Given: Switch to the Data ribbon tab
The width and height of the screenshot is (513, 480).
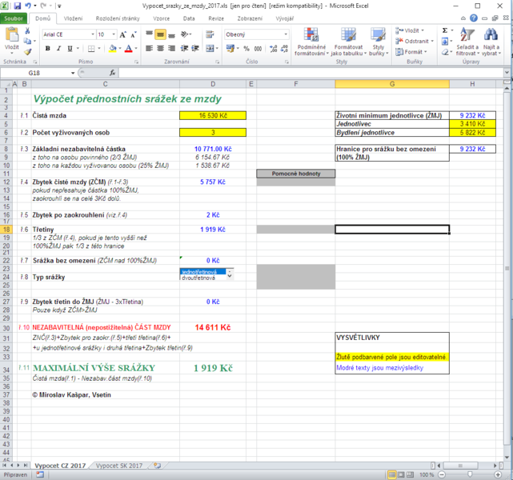Looking at the screenshot, I should 189,18.
